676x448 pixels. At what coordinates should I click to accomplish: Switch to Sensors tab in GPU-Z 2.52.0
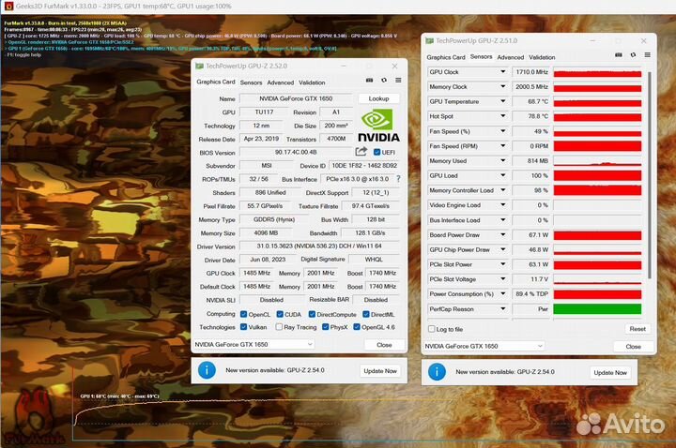point(251,82)
